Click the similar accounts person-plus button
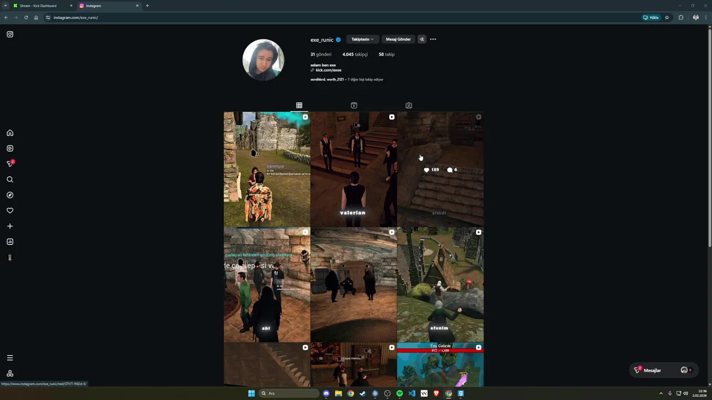Image resolution: width=712 pixels, height=400 pixels. tap(422, 39)
